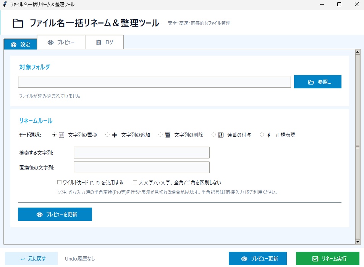The height and width of the screenshot is (267, 364).
Task: Click the Undo履歴なし status text
Action: [x=80, y=259]
